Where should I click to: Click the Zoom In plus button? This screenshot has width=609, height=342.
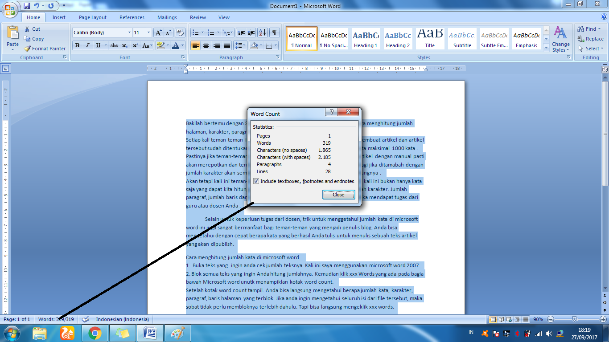pos(603,319)
